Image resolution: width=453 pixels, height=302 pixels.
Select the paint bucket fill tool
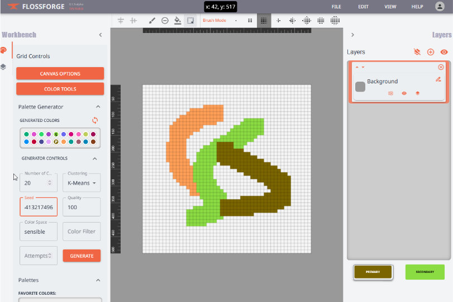178,21
